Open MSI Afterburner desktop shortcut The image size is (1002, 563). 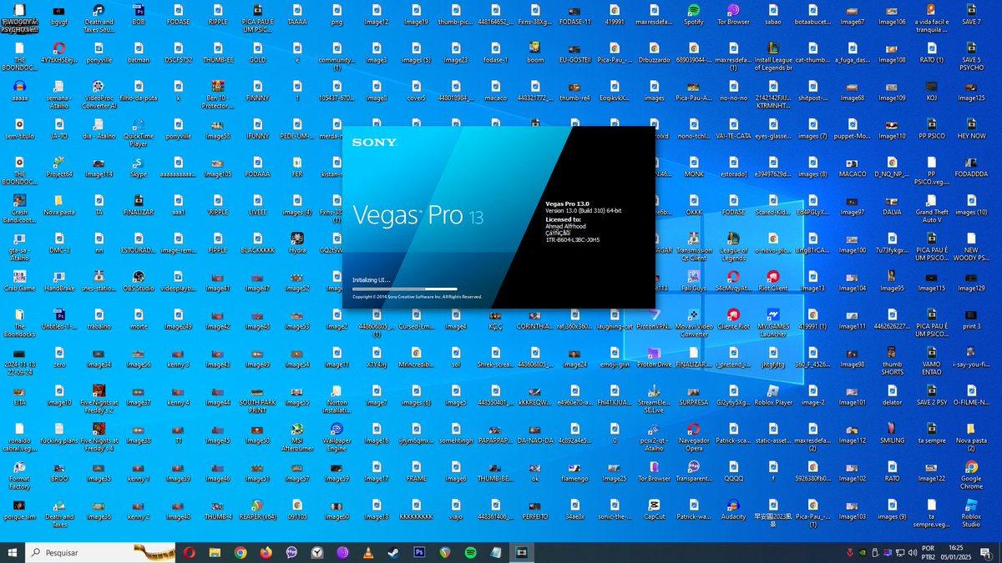[296, 437]
